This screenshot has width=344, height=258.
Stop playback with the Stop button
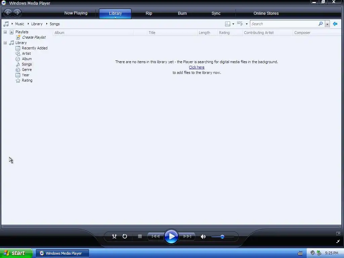[x=140, y=236]
